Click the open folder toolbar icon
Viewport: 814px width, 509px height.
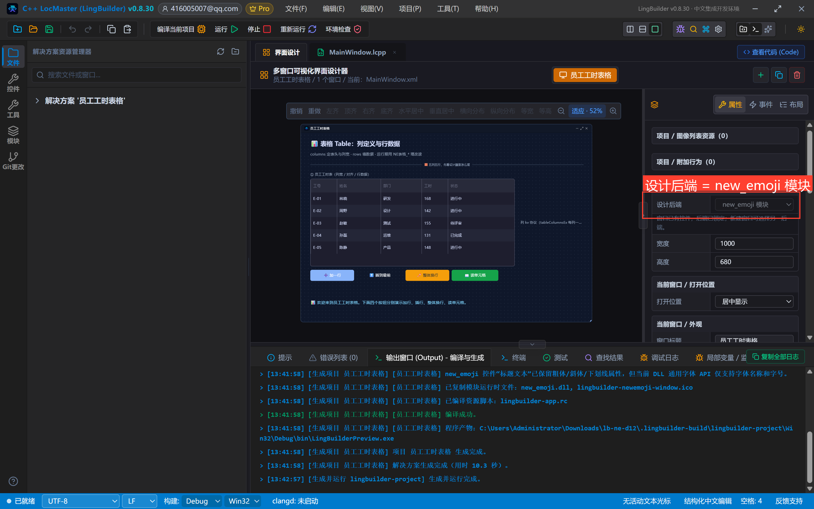pos(33,29)
